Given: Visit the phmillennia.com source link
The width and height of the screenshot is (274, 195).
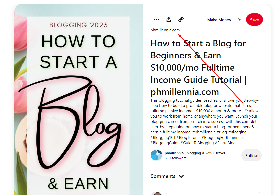Looking at the screenshot, I should point(165,30).
